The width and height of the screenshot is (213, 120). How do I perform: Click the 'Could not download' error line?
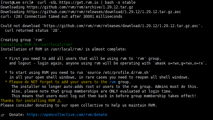[x=102, y=26]
